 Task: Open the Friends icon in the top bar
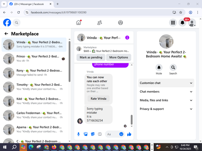coord(100,23)
